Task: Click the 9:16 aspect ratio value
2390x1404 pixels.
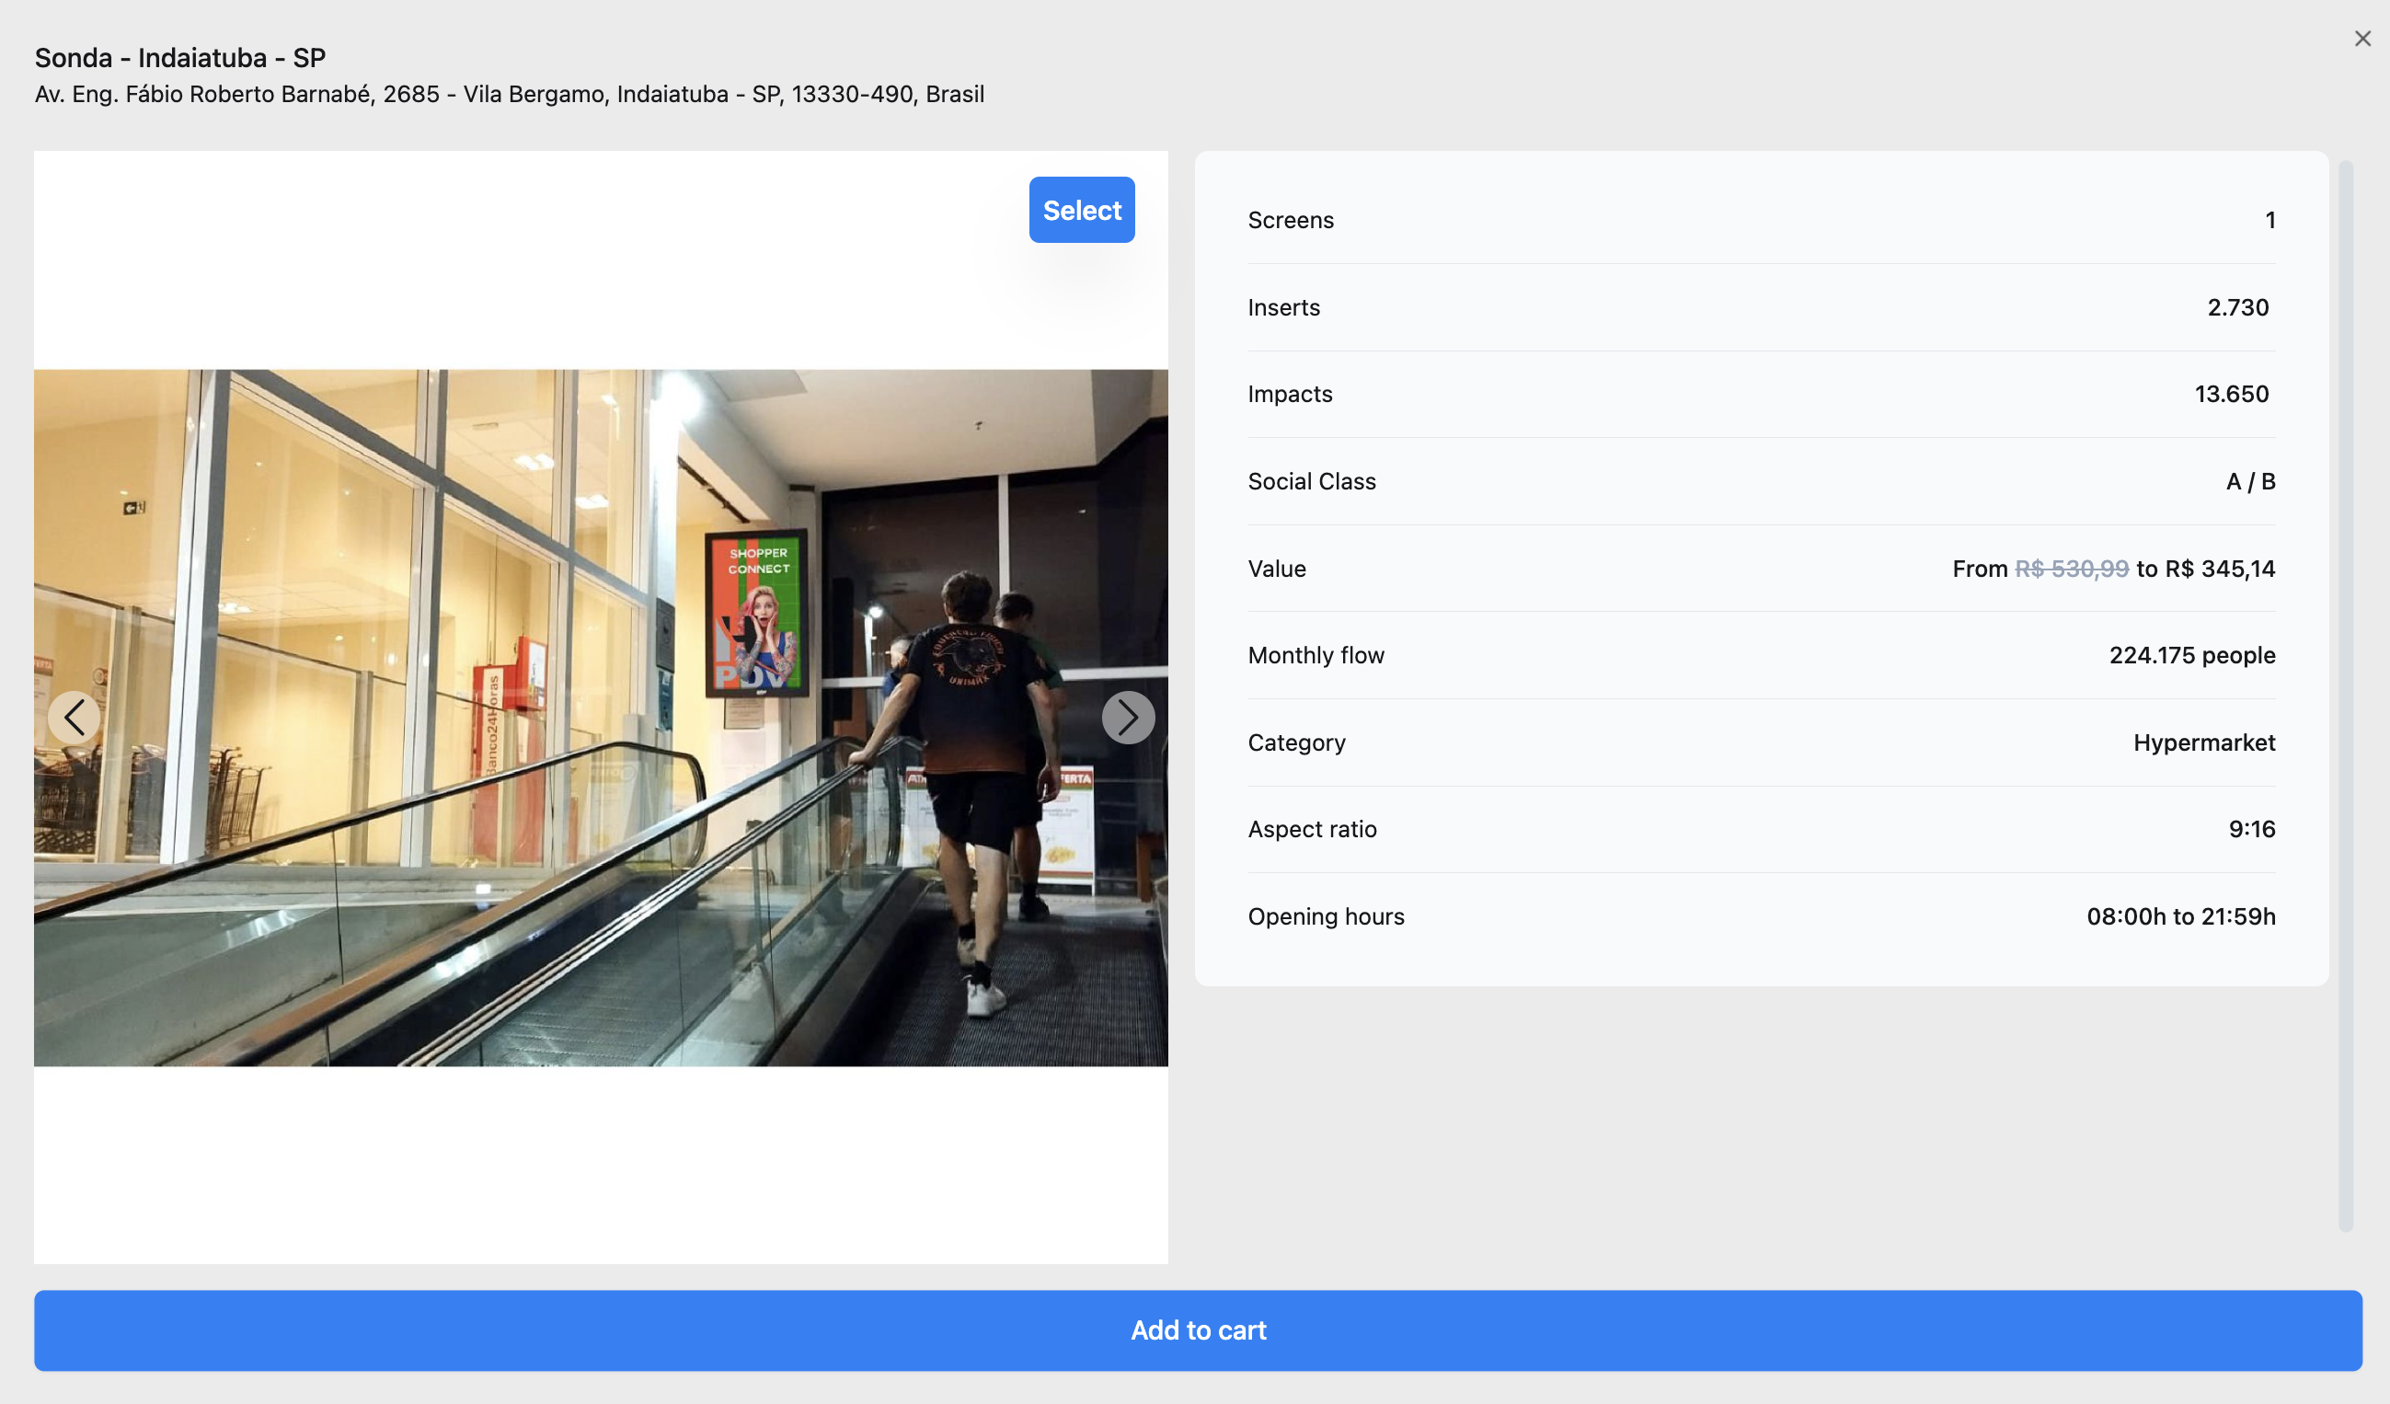Action: [2250, 830]
